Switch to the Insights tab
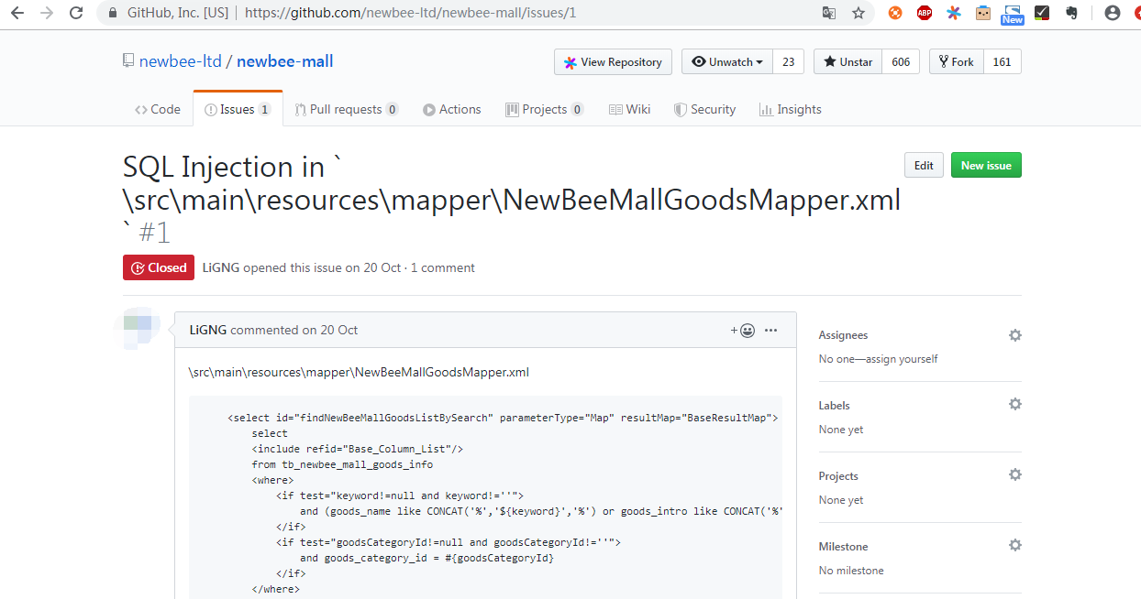This screenshot has height=599, width=1141. [791, 109]
